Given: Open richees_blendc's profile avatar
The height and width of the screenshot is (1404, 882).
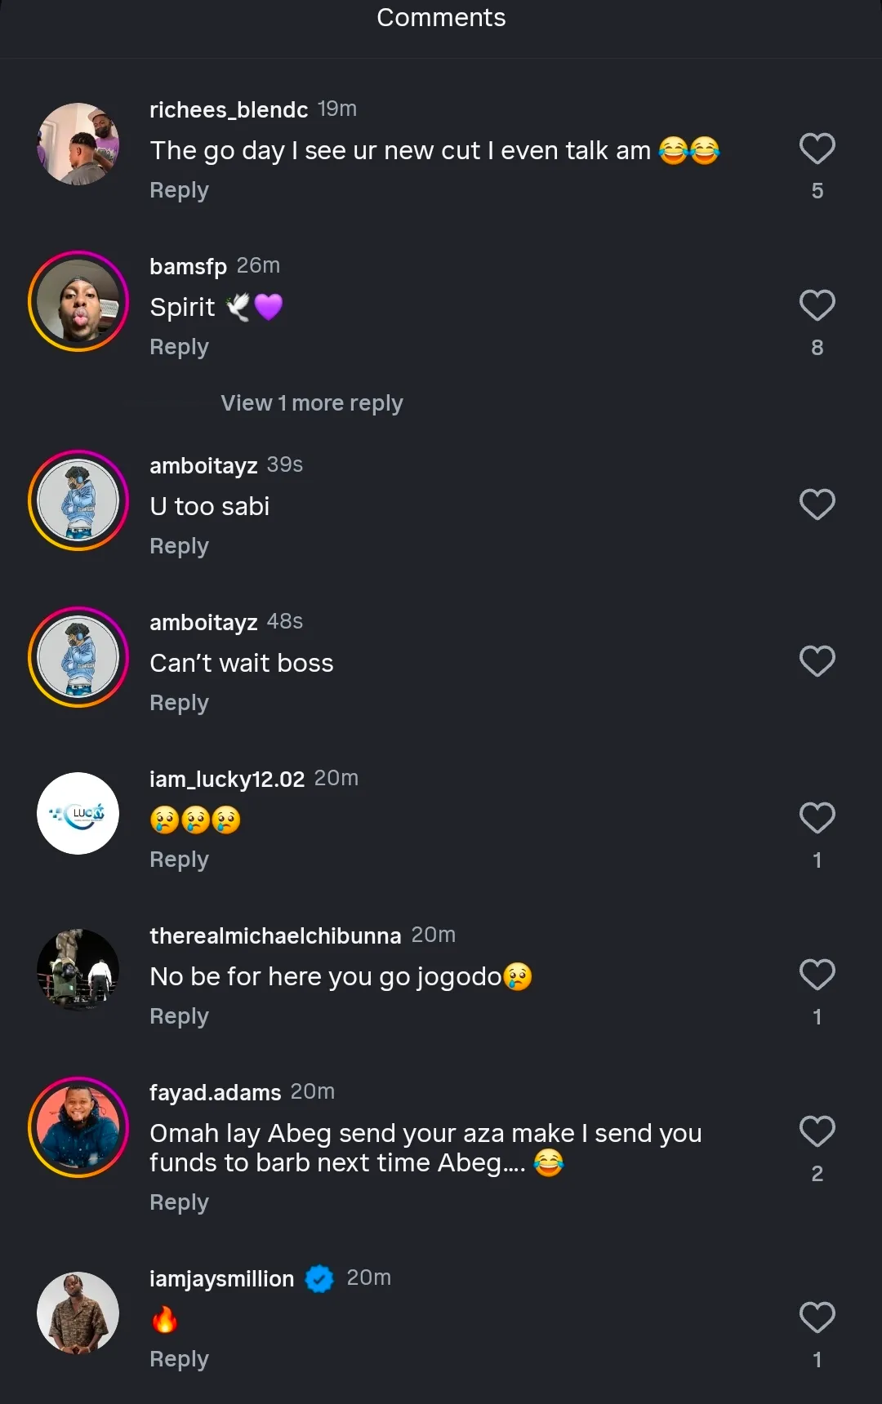Looking at the screenshot, I should pyautogui.click(x=78, y=144).
